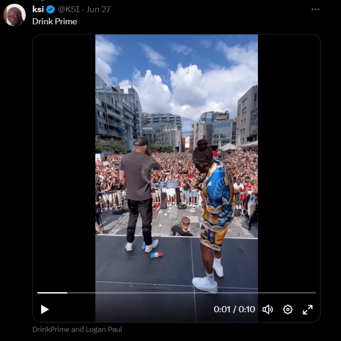This screenshot has width=341, height=341.
Task: Open the Jun 27 timestamp link
Action: click(98, 9)
